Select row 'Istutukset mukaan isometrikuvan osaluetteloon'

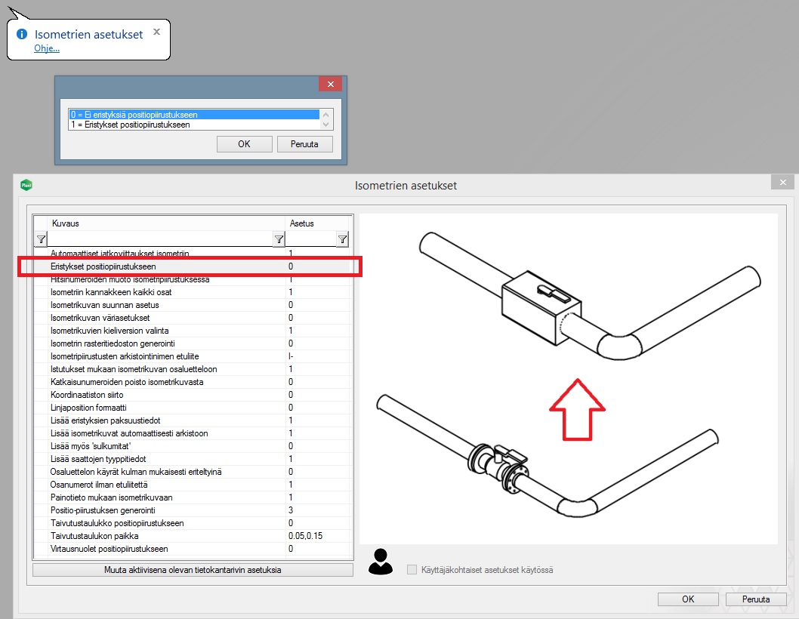193,369
